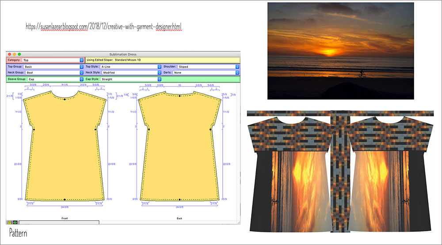
Task: Click the front hem center point marker
Action: pyautogui.click(x=65, y=200)
